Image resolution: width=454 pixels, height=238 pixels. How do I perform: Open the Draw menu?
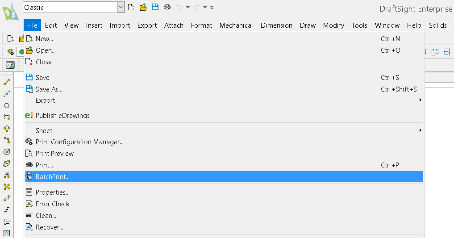click(308, 25)
